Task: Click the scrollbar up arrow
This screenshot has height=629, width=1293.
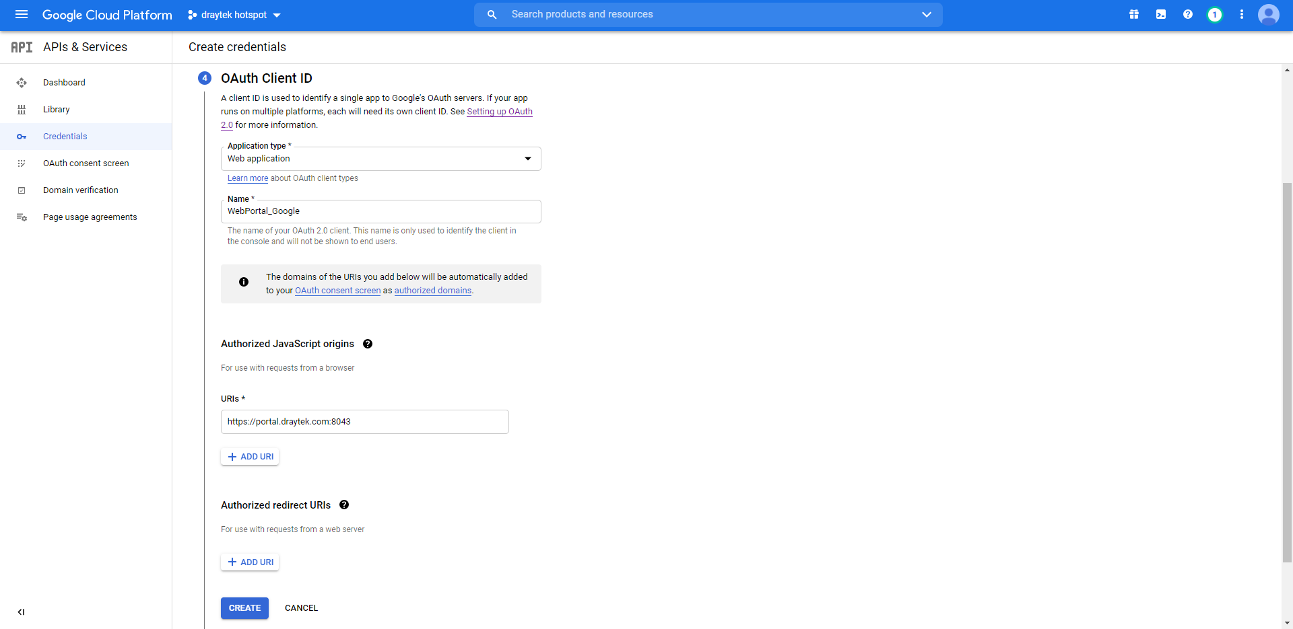Action: tap(1287, 69)
